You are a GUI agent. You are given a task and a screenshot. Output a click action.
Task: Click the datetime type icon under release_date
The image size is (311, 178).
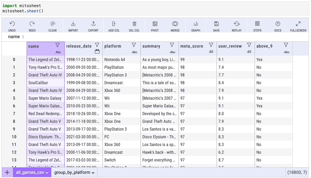pyautogui.click(x=97, y=52)
